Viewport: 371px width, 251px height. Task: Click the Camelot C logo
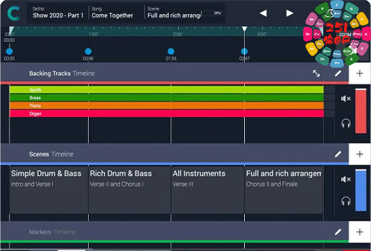13,13
